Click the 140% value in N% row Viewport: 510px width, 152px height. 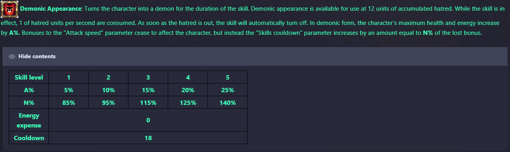[x=227, y=103]
